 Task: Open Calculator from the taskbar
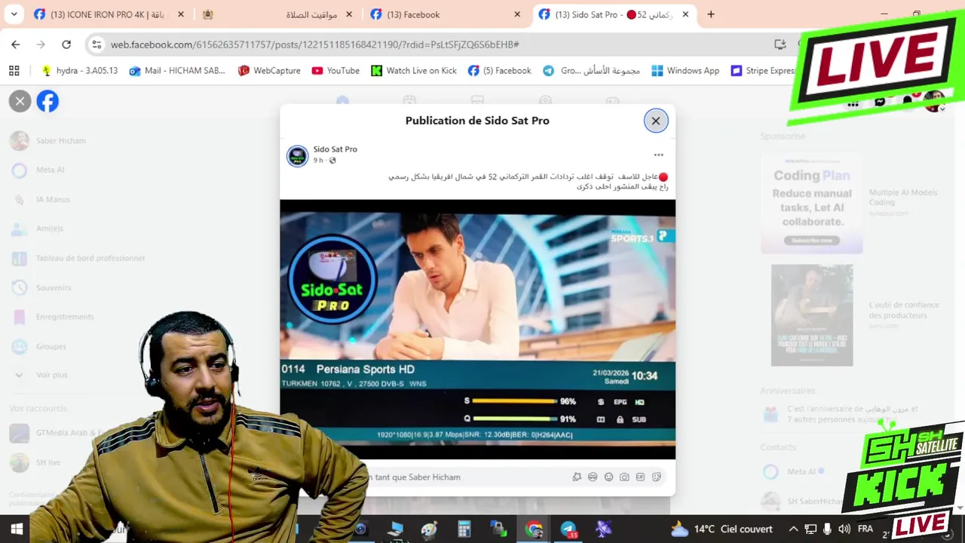point(464,529)
